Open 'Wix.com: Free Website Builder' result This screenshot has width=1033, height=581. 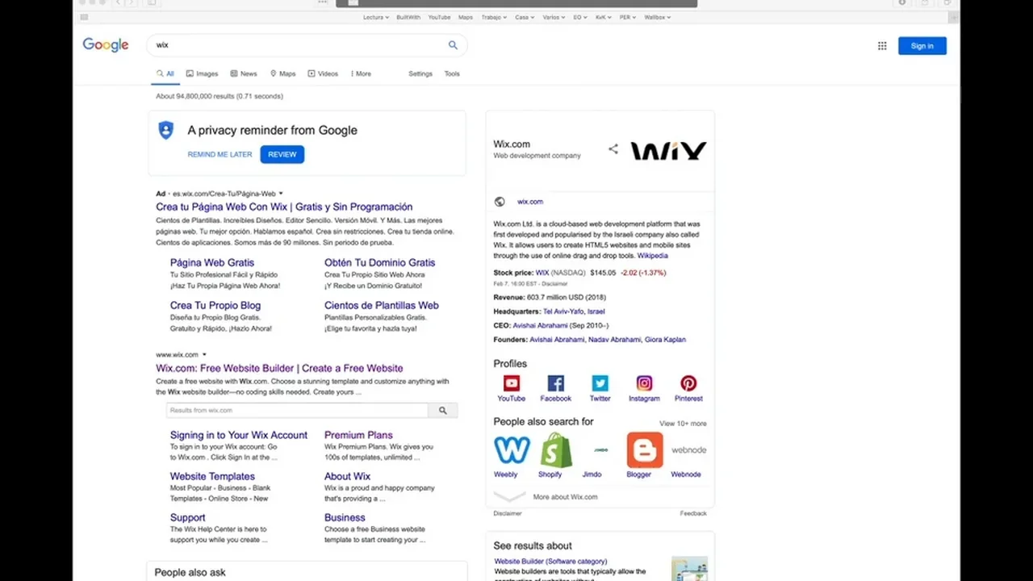[279, 368]
